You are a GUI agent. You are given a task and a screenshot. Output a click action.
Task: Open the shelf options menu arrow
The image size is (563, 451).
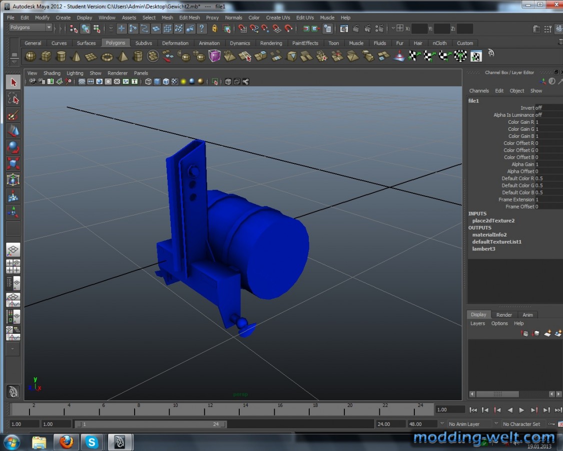tap(15, 62)
